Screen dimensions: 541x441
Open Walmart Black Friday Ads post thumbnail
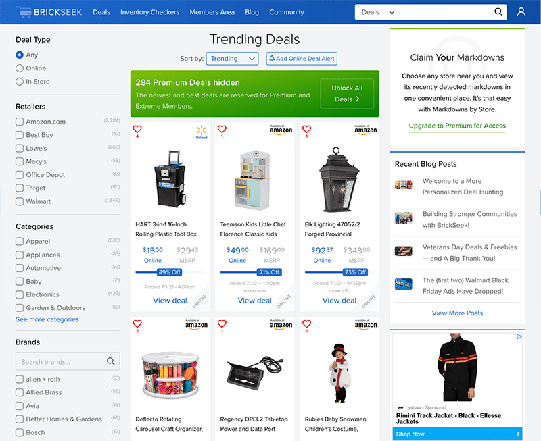coord(403,284)
